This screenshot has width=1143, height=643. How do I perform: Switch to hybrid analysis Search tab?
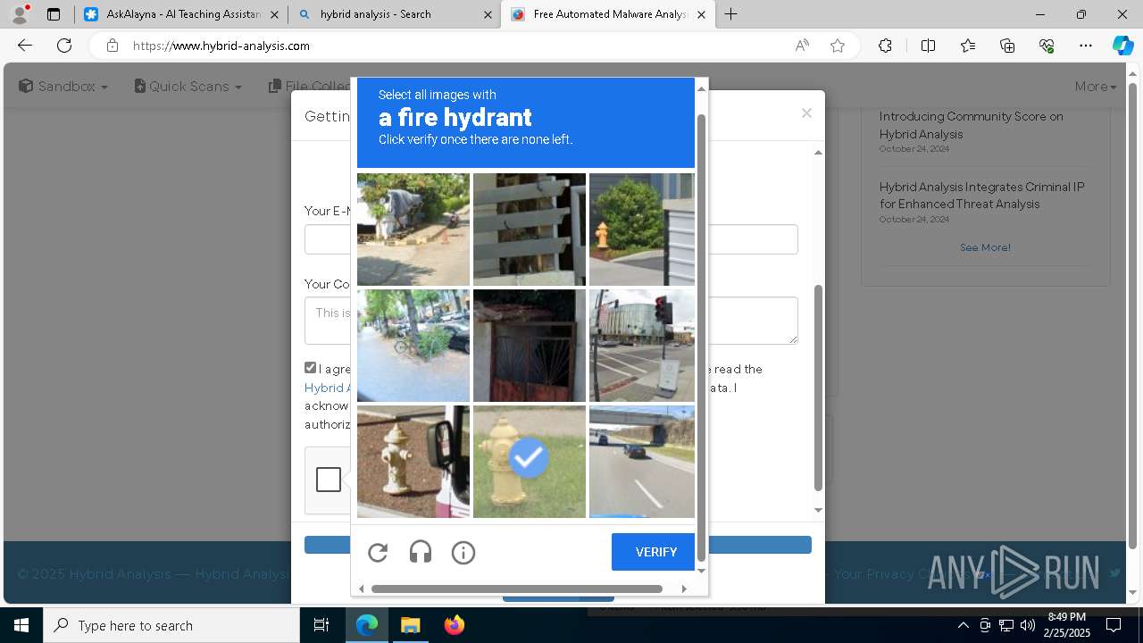(x=394, y=14)
